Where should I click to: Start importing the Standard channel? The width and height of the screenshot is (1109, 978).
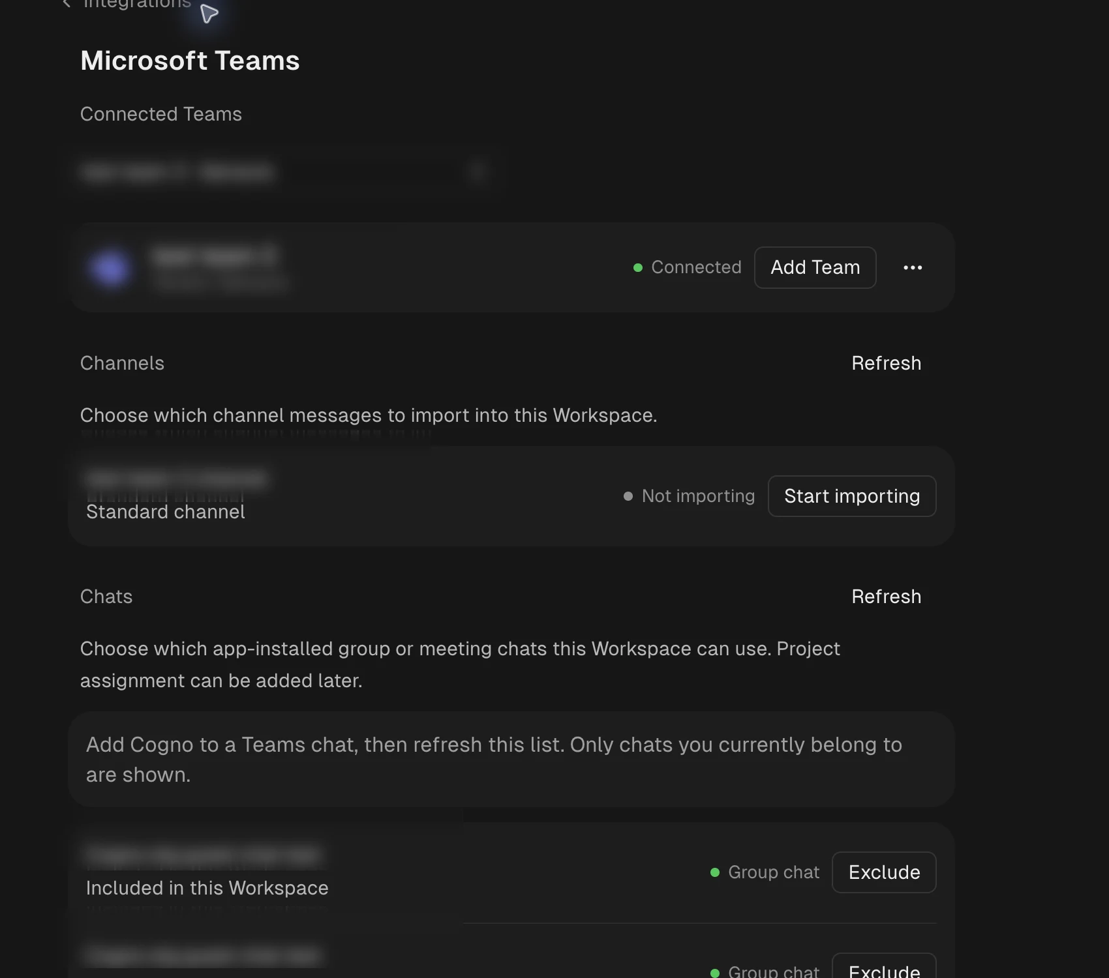pyautogui.click(x=852, y=496)
